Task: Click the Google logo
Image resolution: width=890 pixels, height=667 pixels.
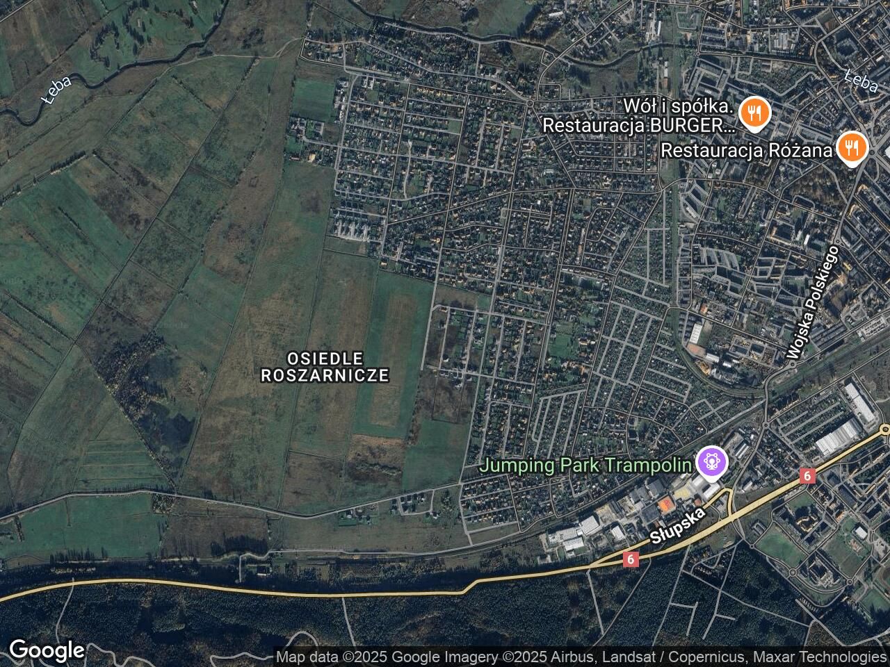Action: point(47,651)
